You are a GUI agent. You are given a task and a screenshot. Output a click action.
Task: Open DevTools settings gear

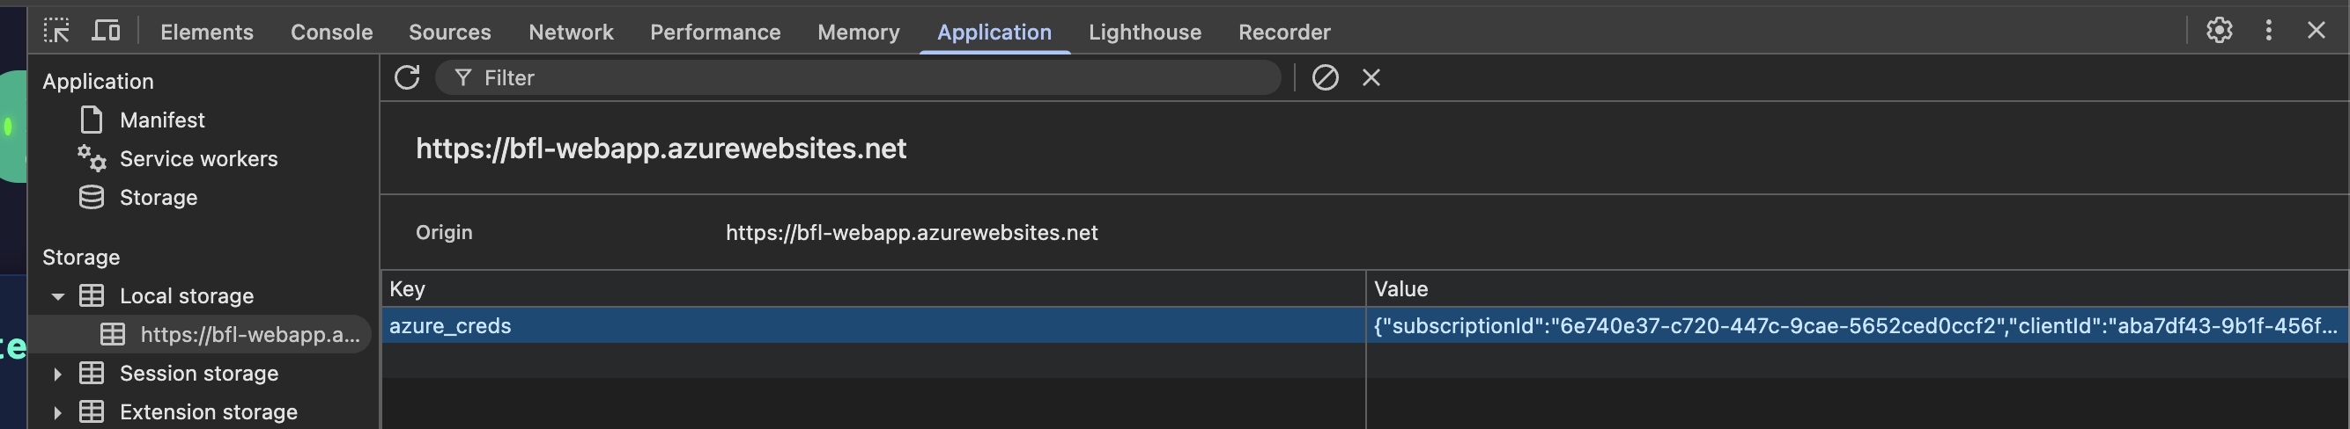pos(2219,31)
